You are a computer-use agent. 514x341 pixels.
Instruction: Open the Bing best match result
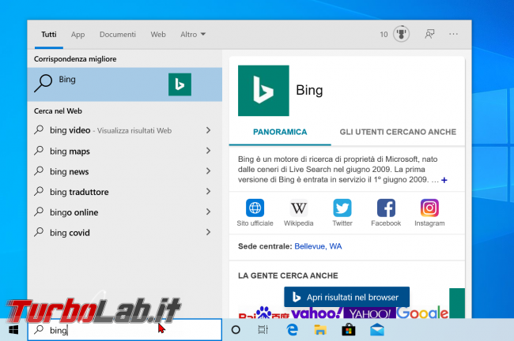click(x=125, y=84)
